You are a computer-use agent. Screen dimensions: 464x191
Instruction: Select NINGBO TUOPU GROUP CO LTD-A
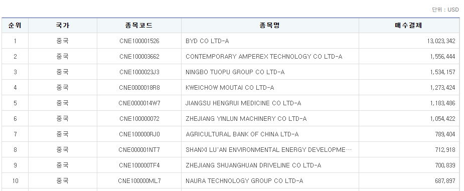235,72
